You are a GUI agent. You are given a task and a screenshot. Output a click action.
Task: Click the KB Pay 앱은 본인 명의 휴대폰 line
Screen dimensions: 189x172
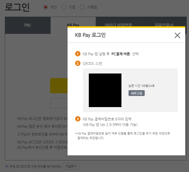click(x=41, y=126)
